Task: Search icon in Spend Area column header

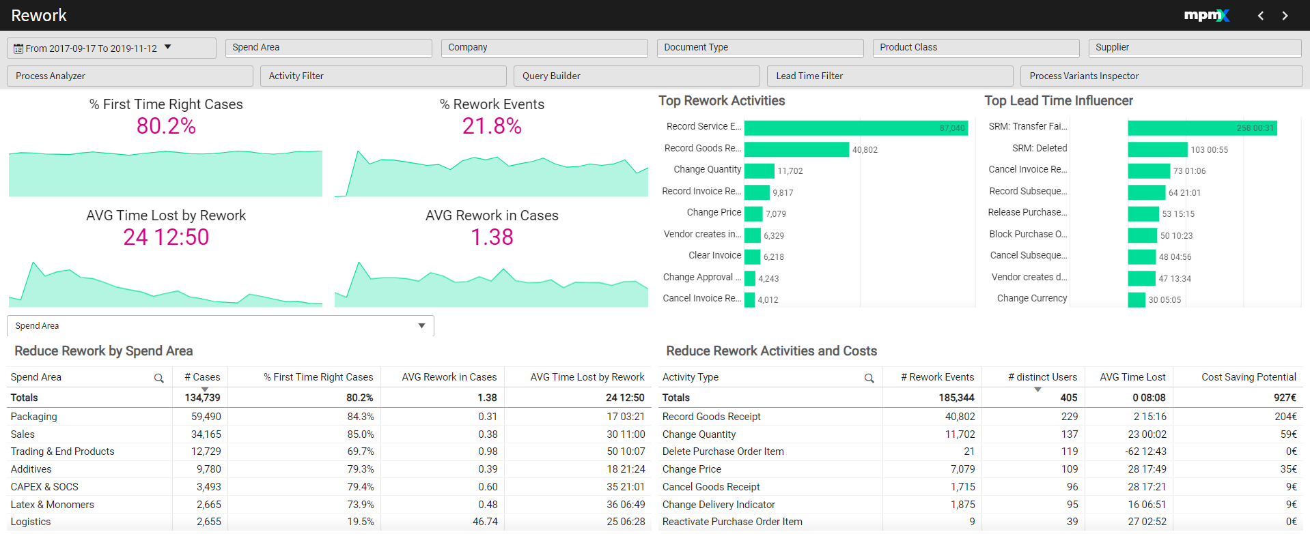Action: [x=159, y=378]
